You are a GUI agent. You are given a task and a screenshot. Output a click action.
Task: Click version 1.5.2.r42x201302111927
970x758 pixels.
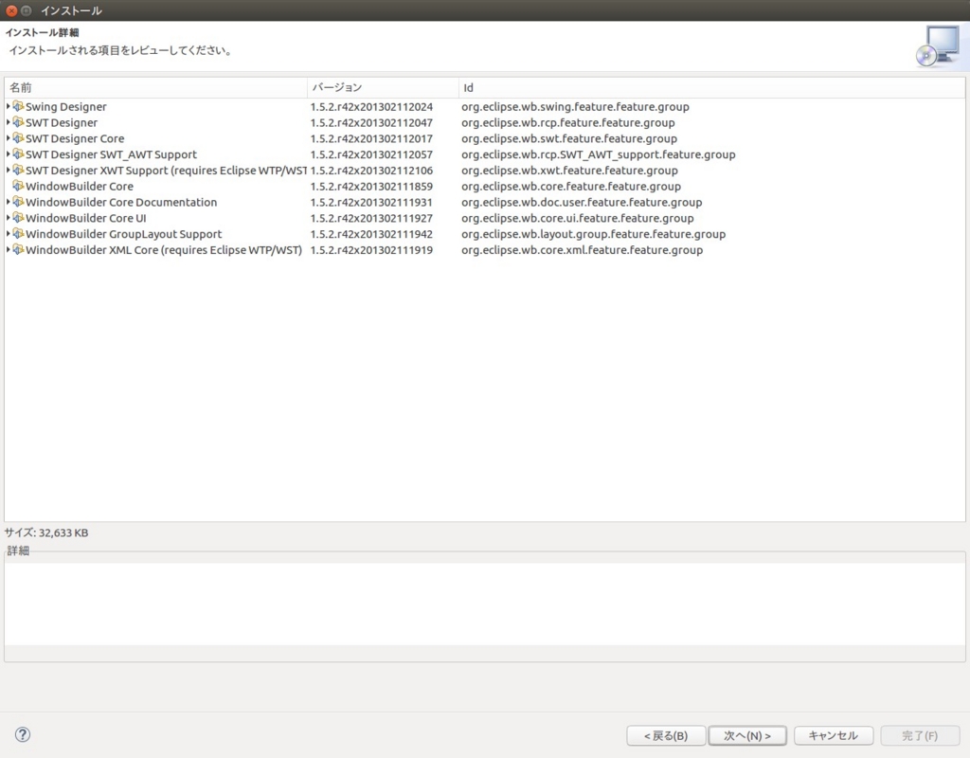[x=371, y=218]
